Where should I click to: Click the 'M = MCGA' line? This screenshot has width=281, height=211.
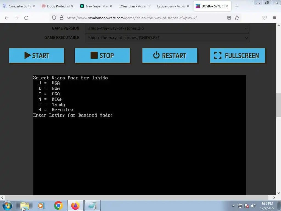pyautogui.click(x=50, y=99)
